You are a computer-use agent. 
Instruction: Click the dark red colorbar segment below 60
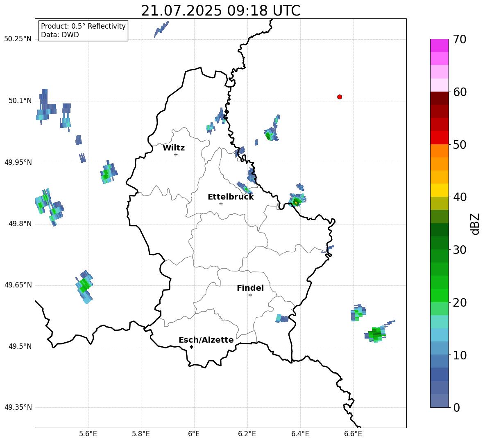click(439, 98)
